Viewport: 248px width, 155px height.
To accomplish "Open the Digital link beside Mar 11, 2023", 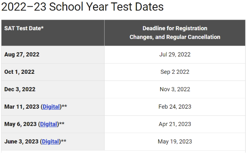I will [x=51, y=107].
